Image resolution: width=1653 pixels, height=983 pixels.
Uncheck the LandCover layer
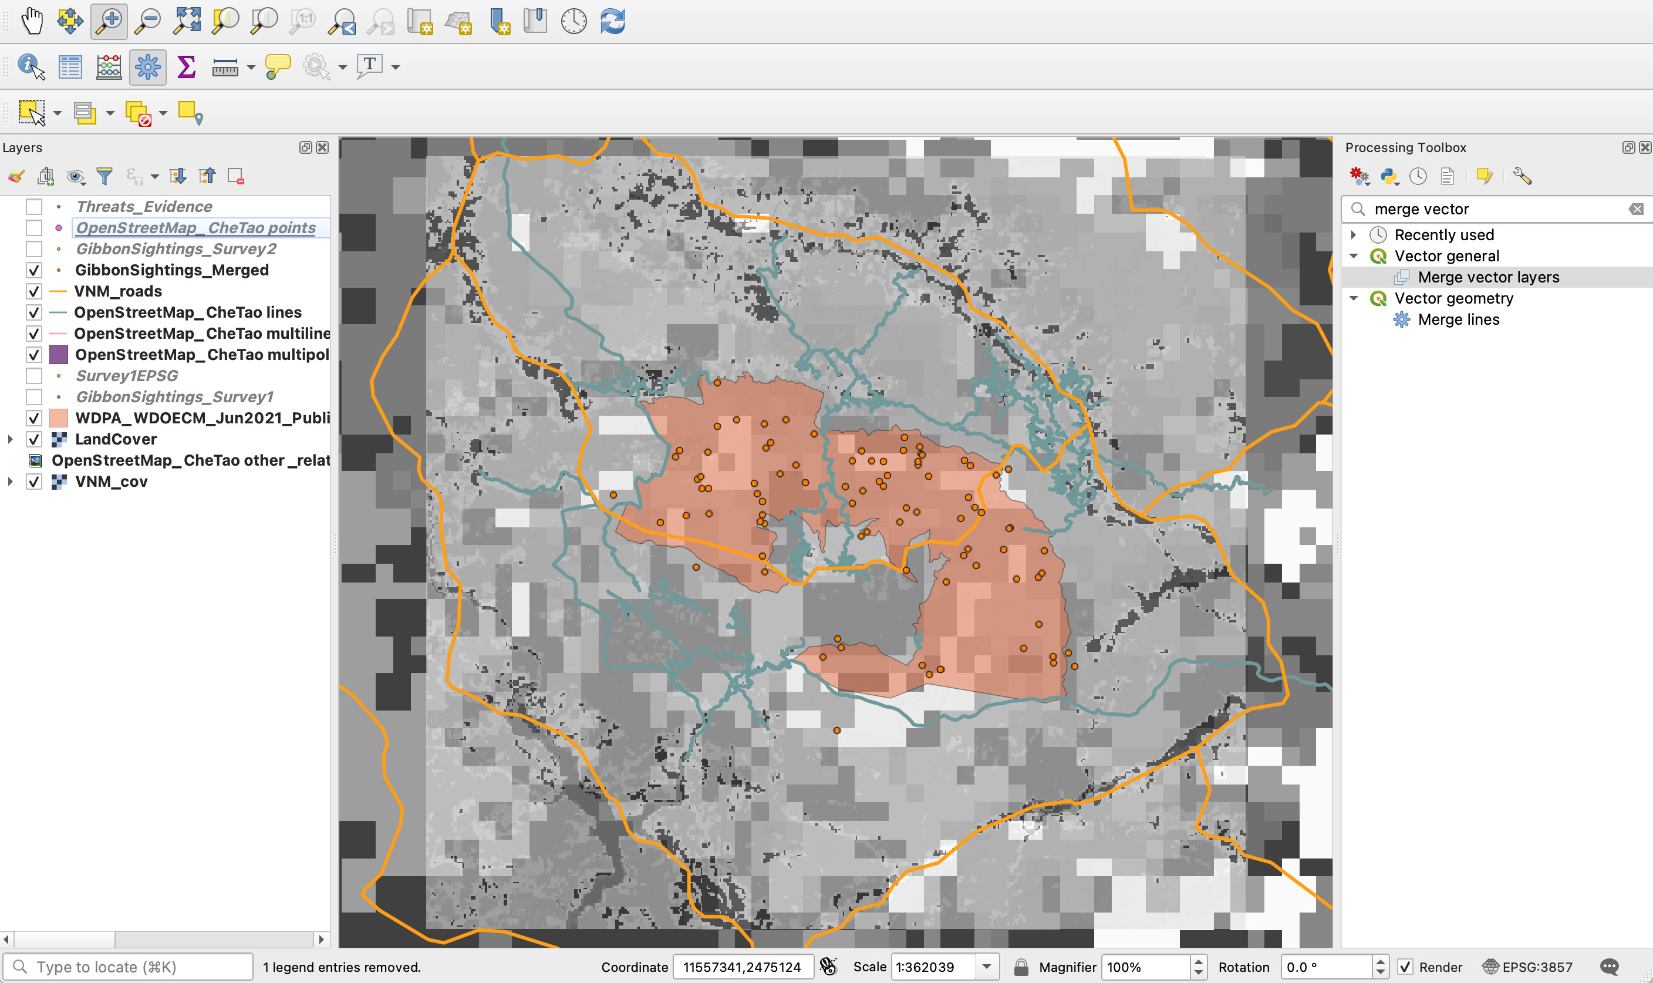coord(34,439)
